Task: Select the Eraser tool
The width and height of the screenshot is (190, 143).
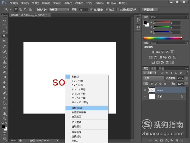Action: click(x=4, y=72)
